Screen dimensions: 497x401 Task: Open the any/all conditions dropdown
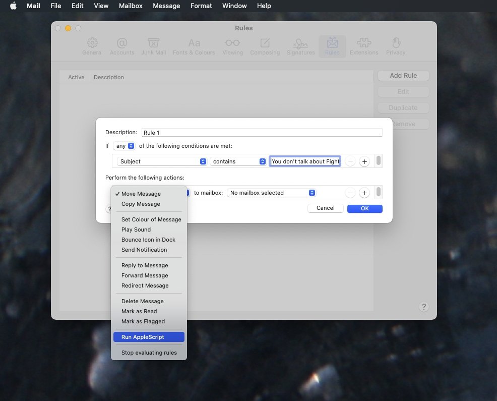pos(124,146)
